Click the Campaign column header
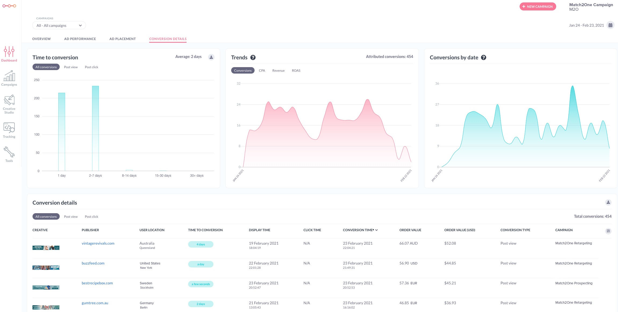 (564, 230)
